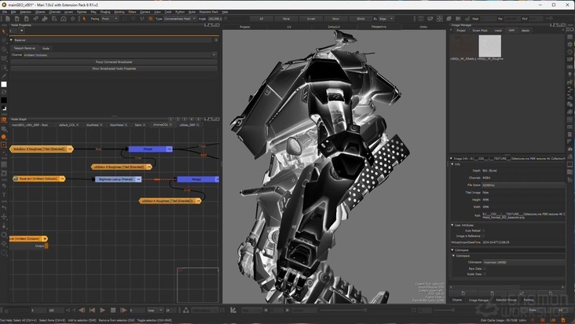Click the Invert selection button
This screenshot has width=575, height=324.
click(311, 18)
